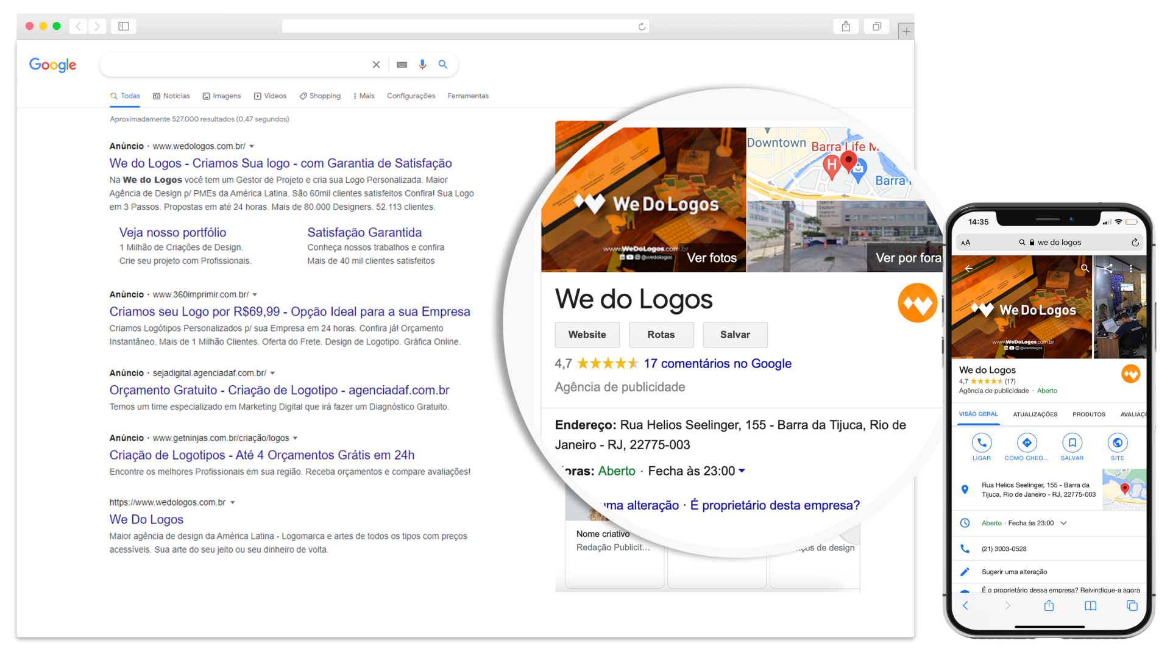Viewport: 1170px width, 657px height.
Task: Switch to the Imagens tab
Action: [x=222, y=96]
